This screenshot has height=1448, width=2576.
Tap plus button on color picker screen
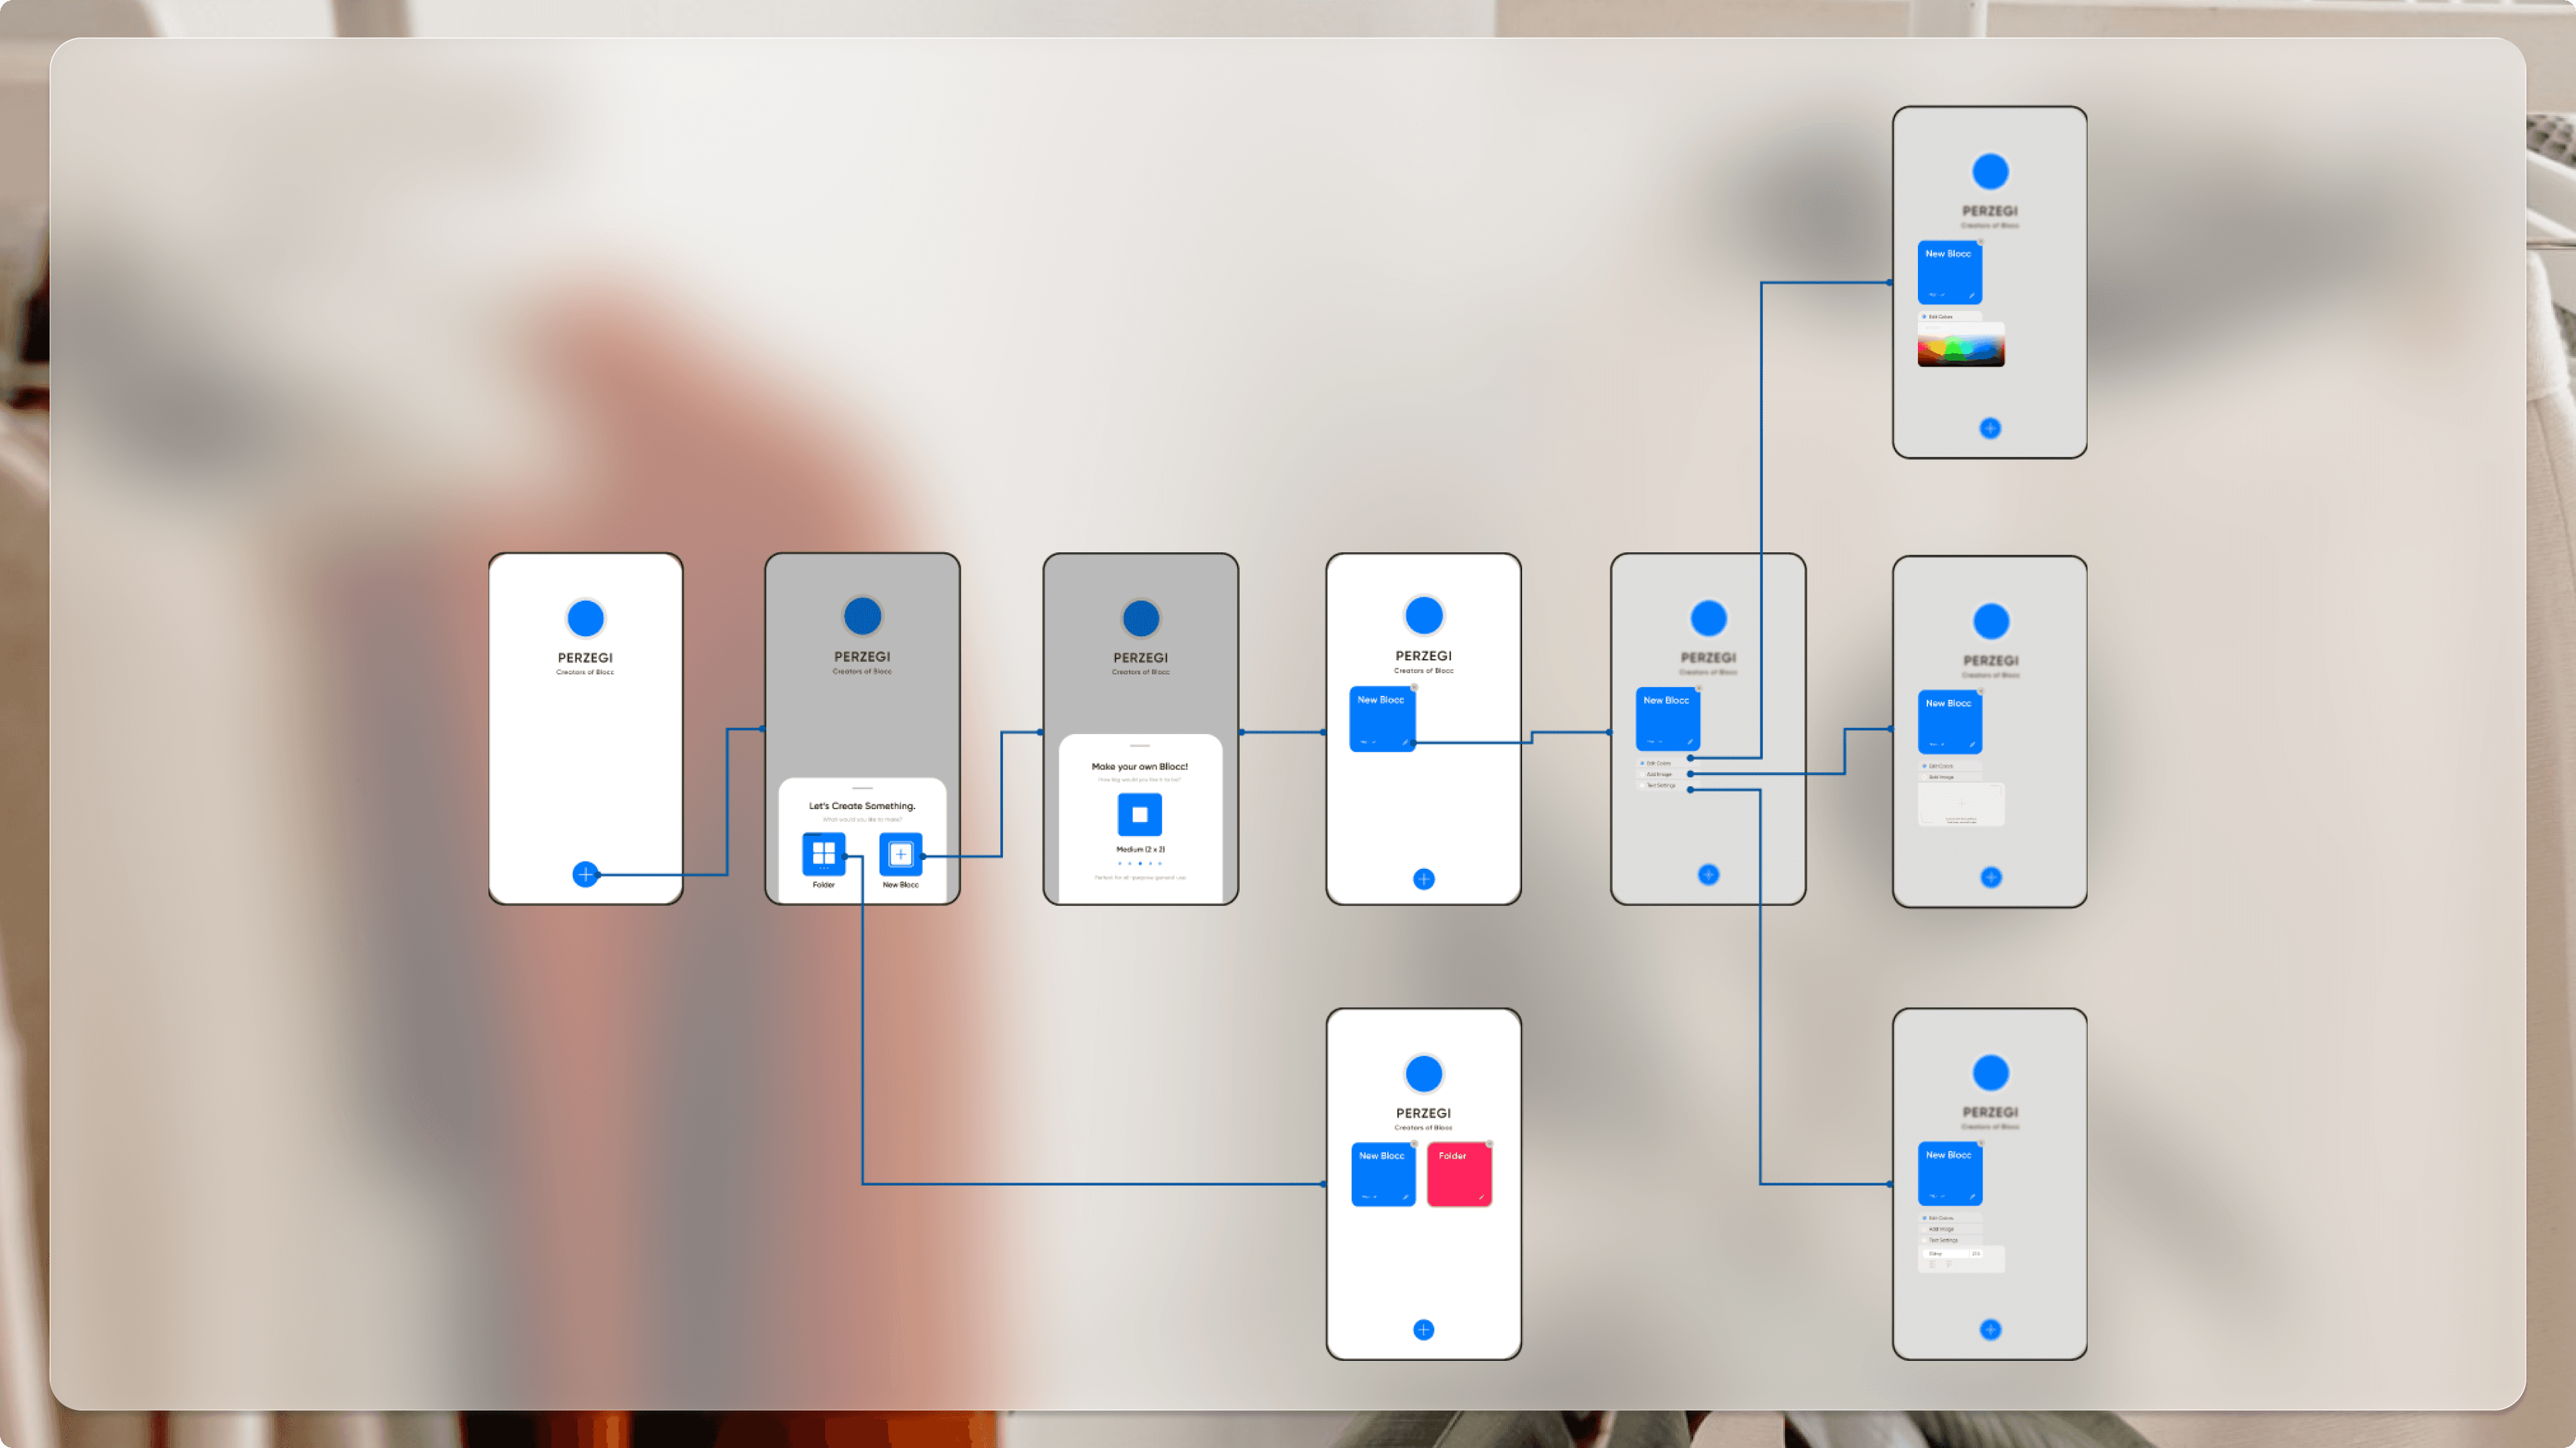tap(1990, 429)
